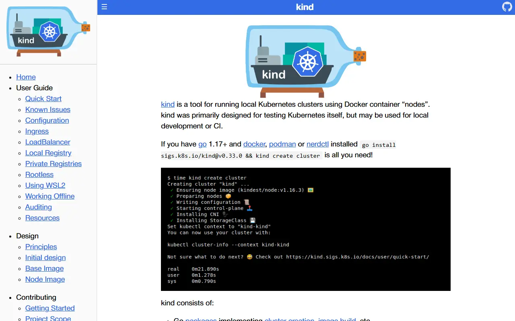Open the Base Image page
515x321 pixels.
tap(45, 268)
